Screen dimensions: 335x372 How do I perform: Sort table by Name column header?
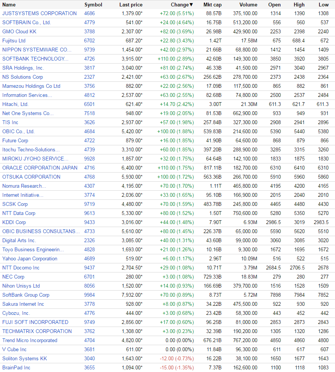pos(9,5)
